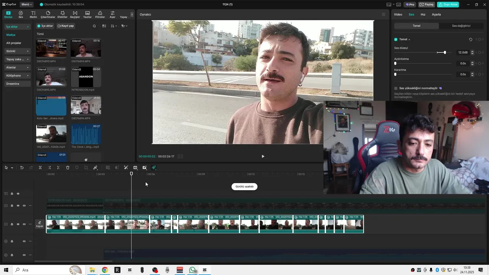Enable Ses yüksekliğini normalleştir checkbox
489x275 pixels.
coord(396,88)
